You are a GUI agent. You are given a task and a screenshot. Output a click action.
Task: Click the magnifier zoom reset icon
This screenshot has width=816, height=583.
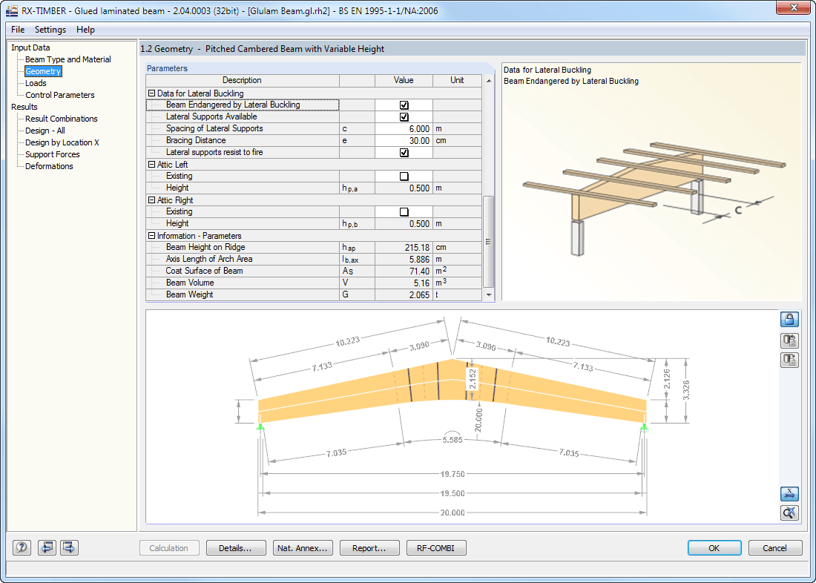click(789, 513)
